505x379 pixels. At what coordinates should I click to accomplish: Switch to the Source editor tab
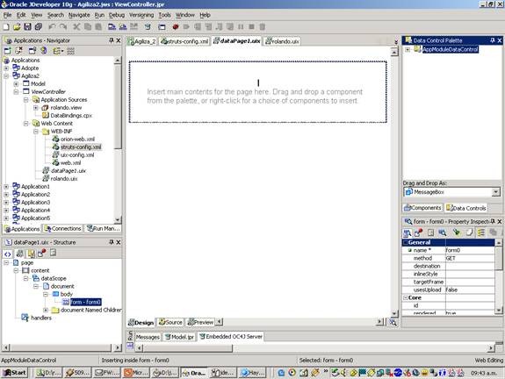pos(170,322)
